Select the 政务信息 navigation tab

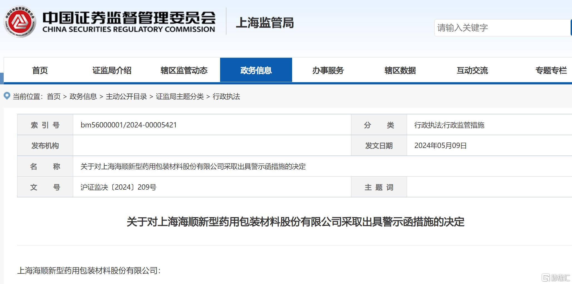point(256,70)
